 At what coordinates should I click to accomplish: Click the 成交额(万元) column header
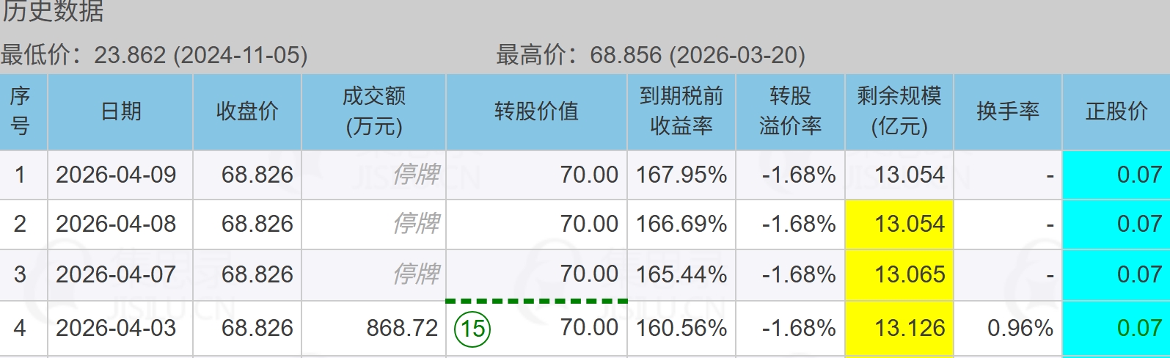pos(374,112)
